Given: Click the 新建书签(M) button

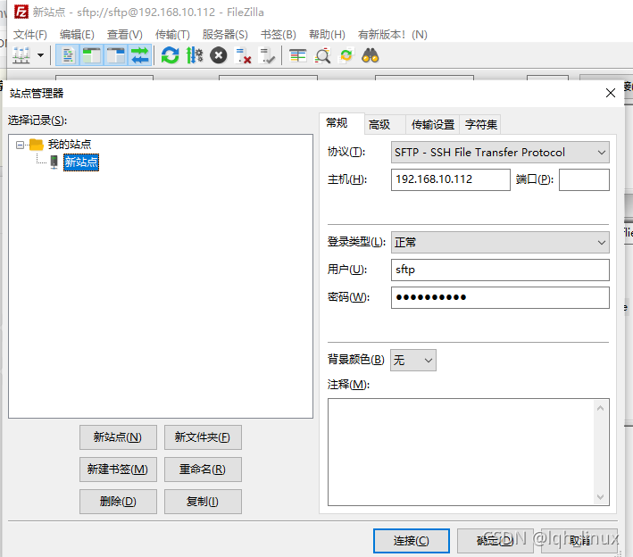Looking at the screenshot, I should tap(118, 470).
